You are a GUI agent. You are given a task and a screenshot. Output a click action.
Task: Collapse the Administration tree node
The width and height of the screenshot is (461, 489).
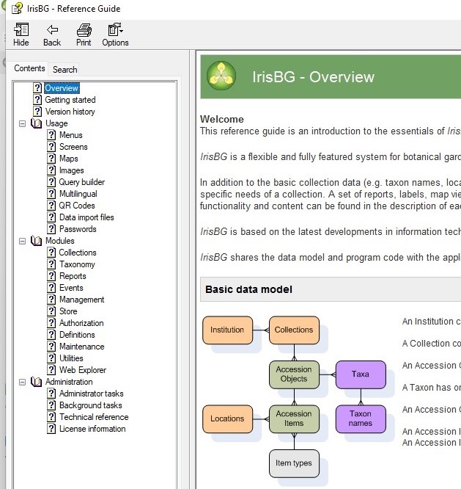(23, 382)
